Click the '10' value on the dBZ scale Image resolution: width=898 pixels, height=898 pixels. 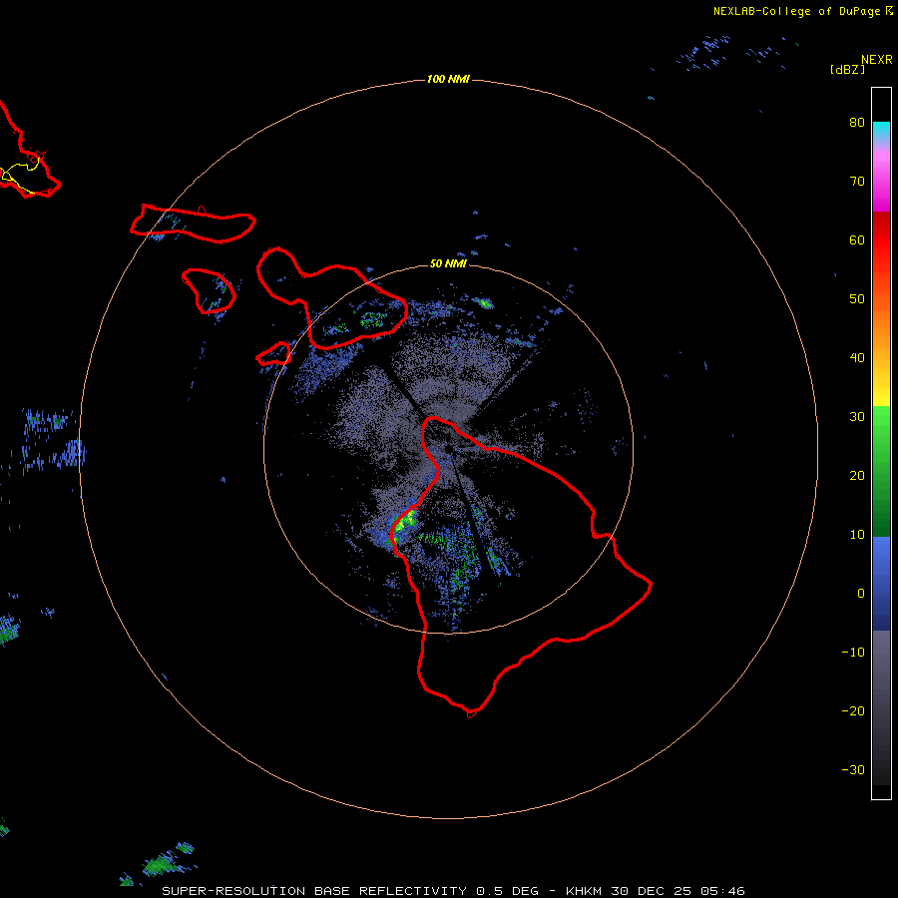pyautogui.click(x=857, y=535)
